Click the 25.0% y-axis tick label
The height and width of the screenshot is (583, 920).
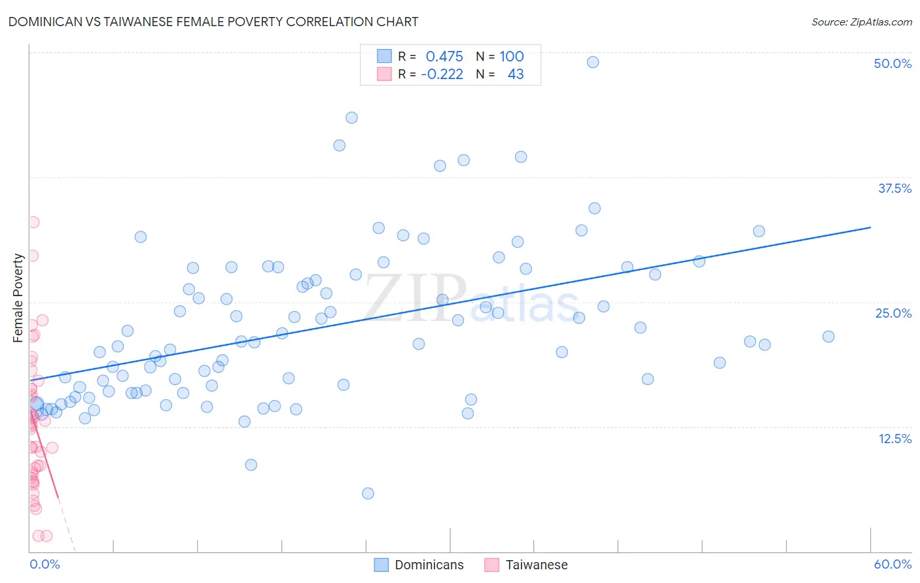point(893,313)
